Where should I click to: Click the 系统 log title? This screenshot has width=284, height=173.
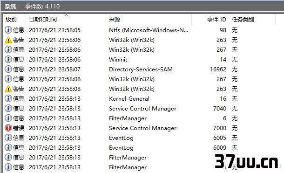[x=10, y=7]
